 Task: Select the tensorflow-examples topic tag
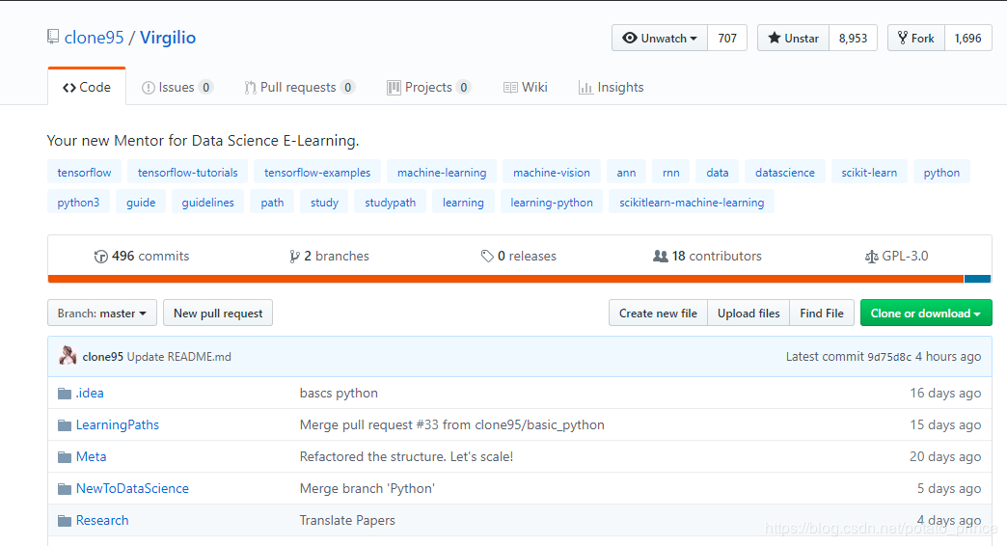click(317, 172)
